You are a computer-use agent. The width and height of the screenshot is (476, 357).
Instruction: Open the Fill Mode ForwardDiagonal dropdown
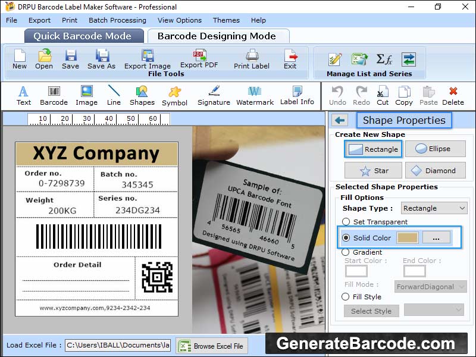432,287
